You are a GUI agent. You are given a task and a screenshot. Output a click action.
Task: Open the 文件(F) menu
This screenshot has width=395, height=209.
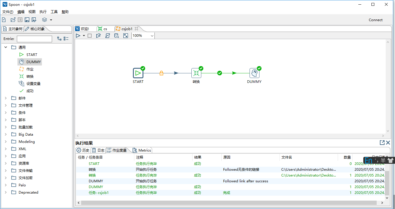(x=8, y=12)
